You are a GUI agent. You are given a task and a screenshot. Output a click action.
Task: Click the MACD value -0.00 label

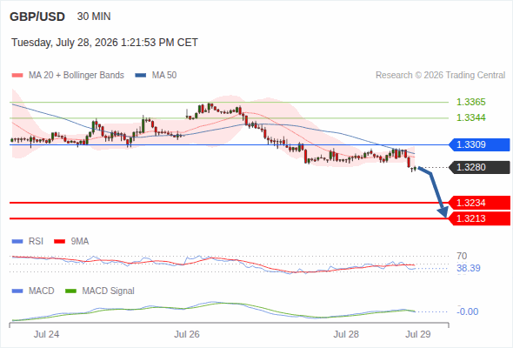click(x=468, y=311)
